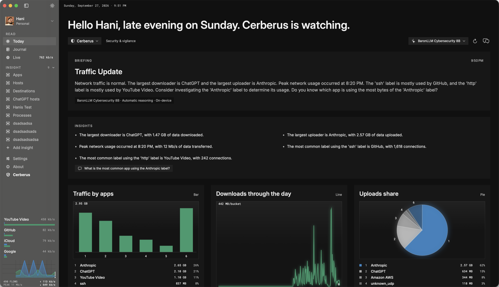Click the Hosts insight icon

click(8, 83)
